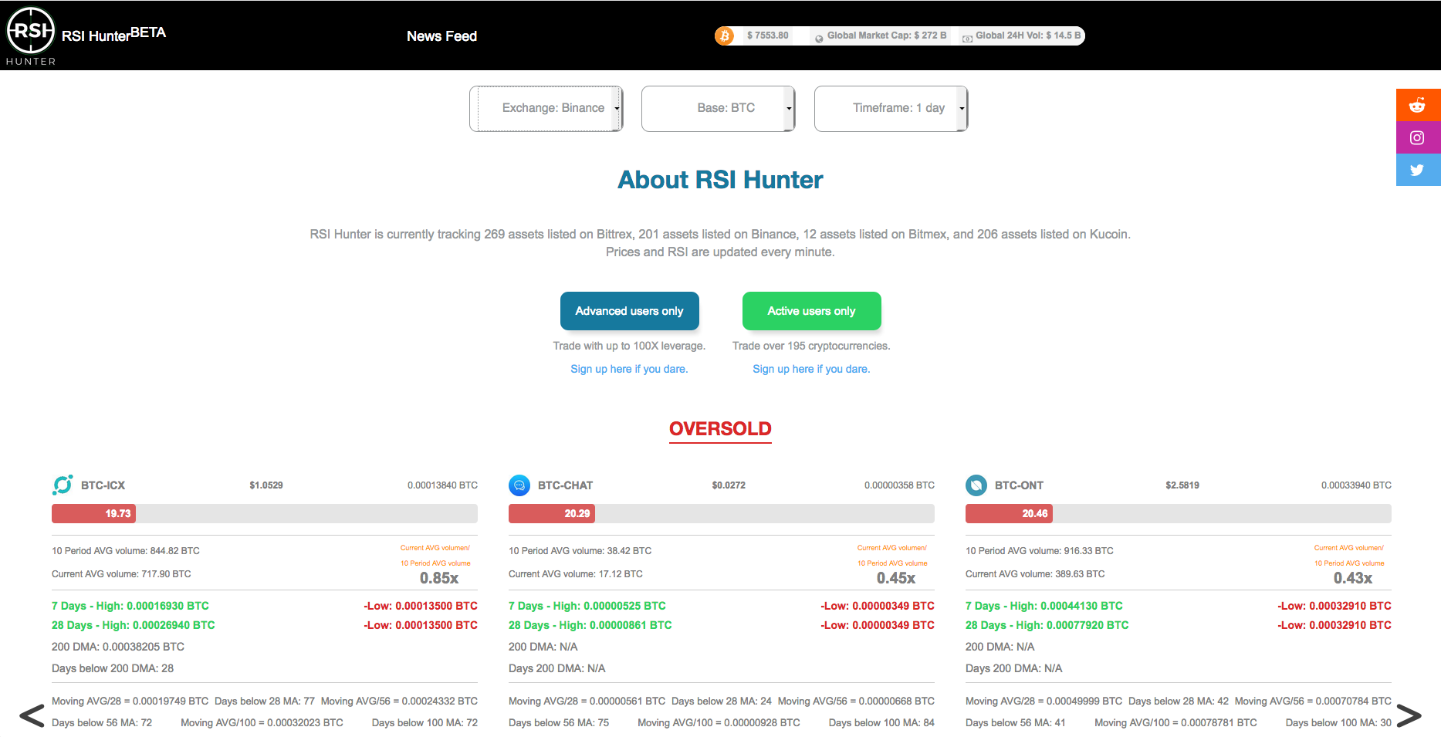Screen dimensions: 1441x737
Task: Click Days below 100 MA: 84
Action: (x=881, y=723)
